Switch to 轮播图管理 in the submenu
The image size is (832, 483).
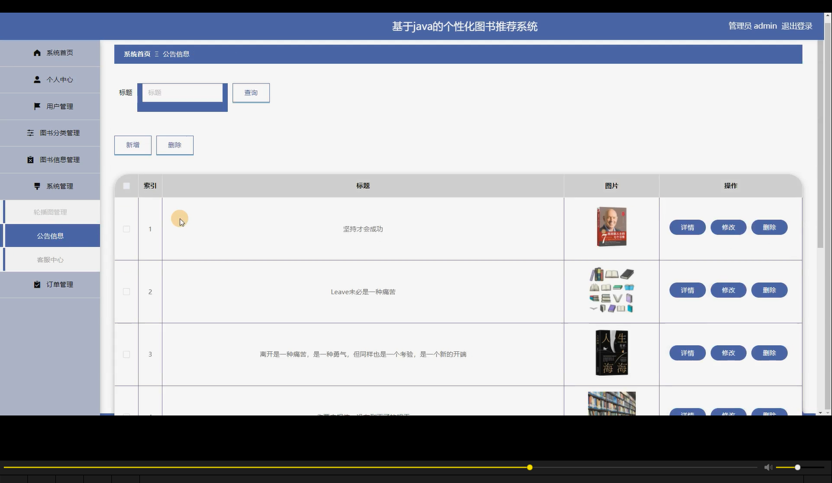(x=50, y=211)
